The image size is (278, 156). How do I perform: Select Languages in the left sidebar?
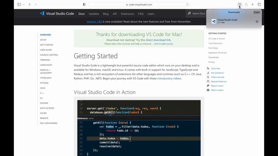click(46, 65)
